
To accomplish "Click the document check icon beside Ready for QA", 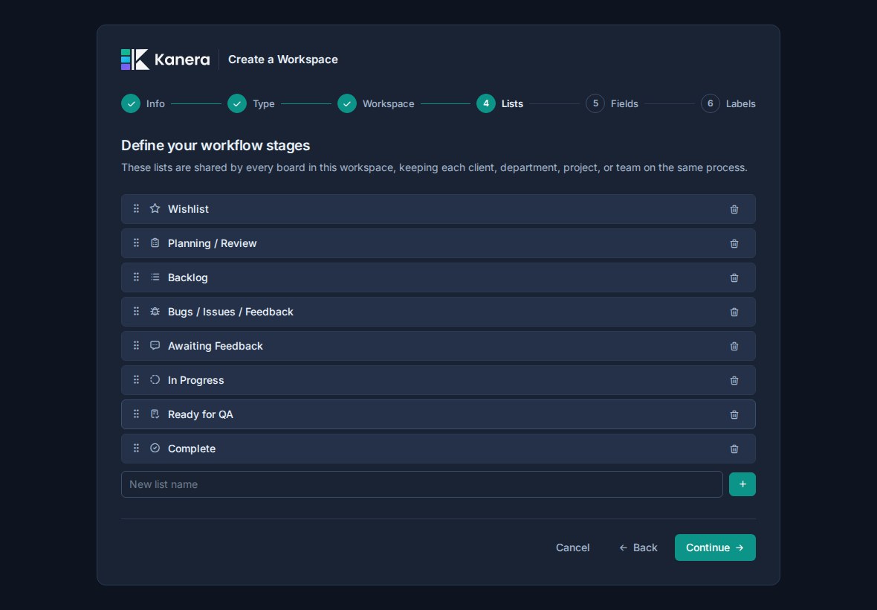I will click(155, 414).
